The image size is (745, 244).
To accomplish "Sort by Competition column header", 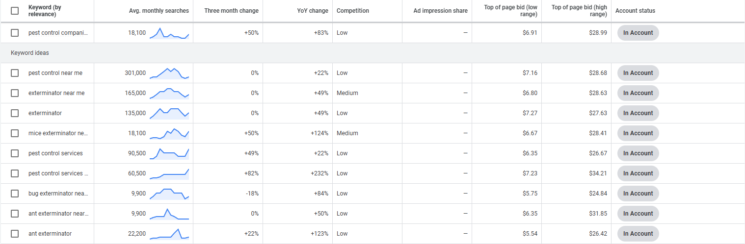I will [353, 11].
